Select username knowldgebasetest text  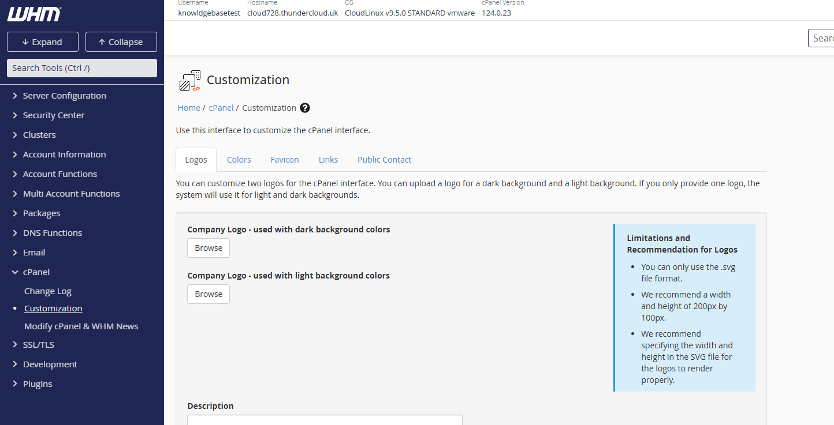coord(209,13)
